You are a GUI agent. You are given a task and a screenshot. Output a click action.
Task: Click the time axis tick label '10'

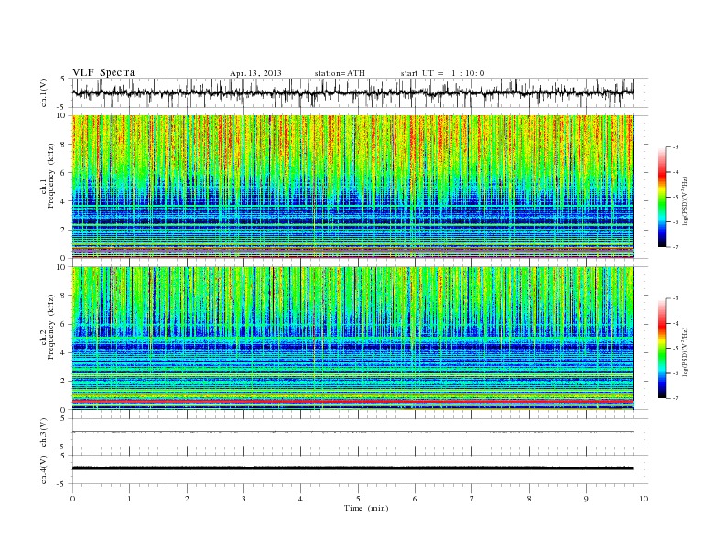tap(644, 499)
